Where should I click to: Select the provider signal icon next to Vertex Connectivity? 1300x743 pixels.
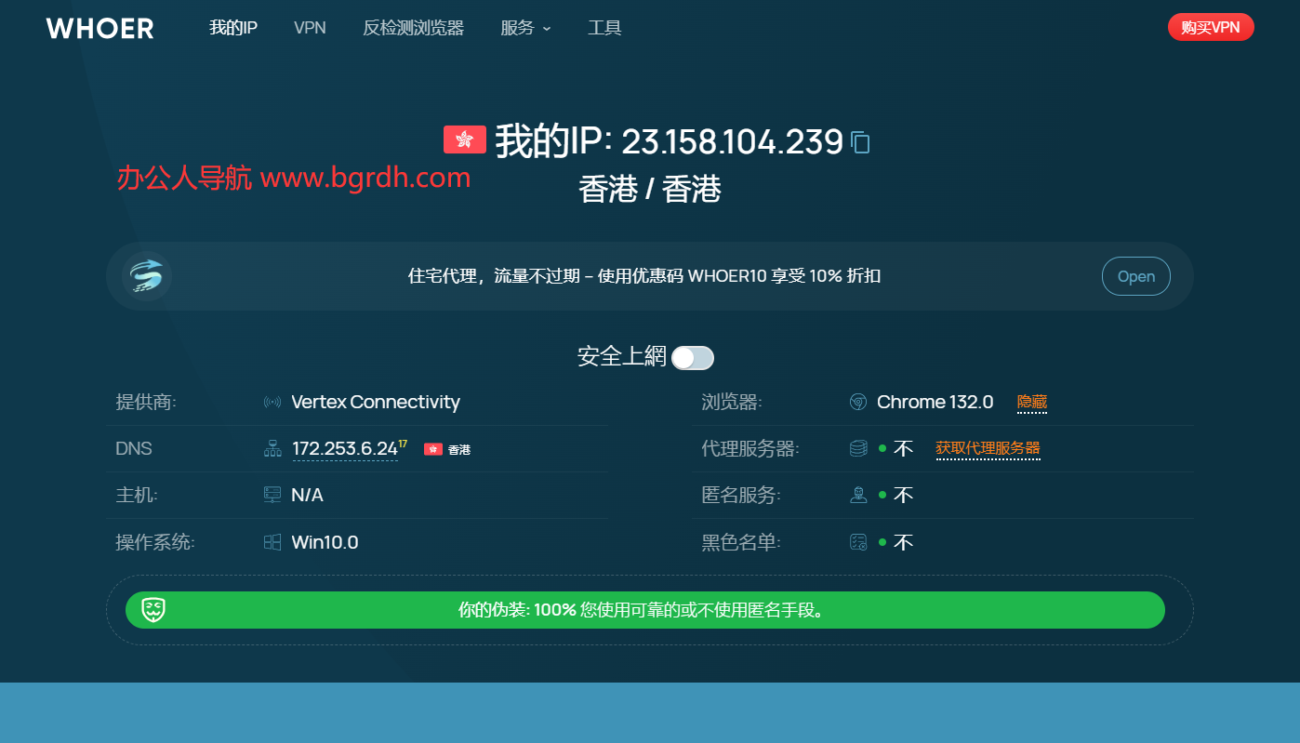pos(272,402)
